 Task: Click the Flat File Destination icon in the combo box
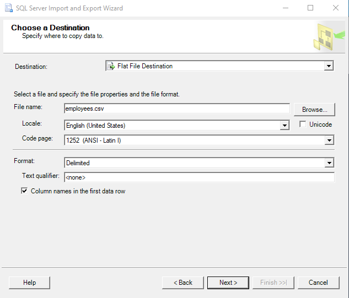click(x=111, y=66)
